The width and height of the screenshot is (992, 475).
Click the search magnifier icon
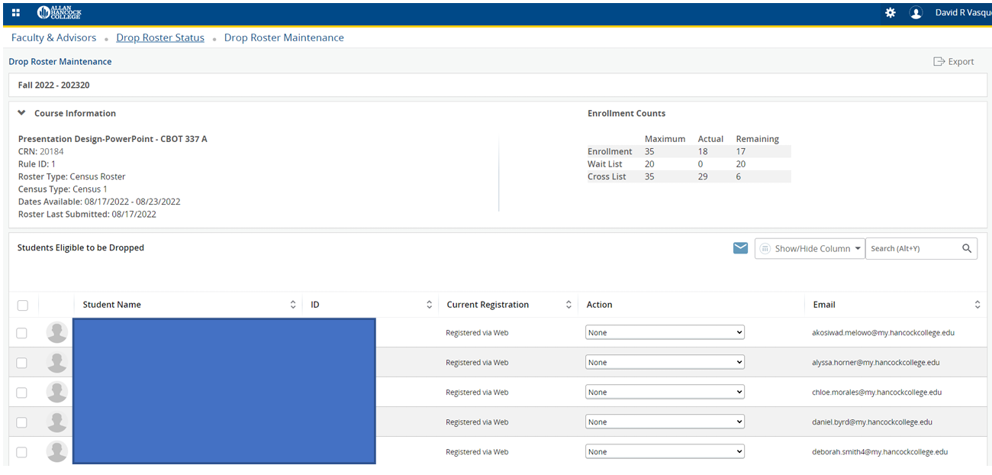coord(967,248)
